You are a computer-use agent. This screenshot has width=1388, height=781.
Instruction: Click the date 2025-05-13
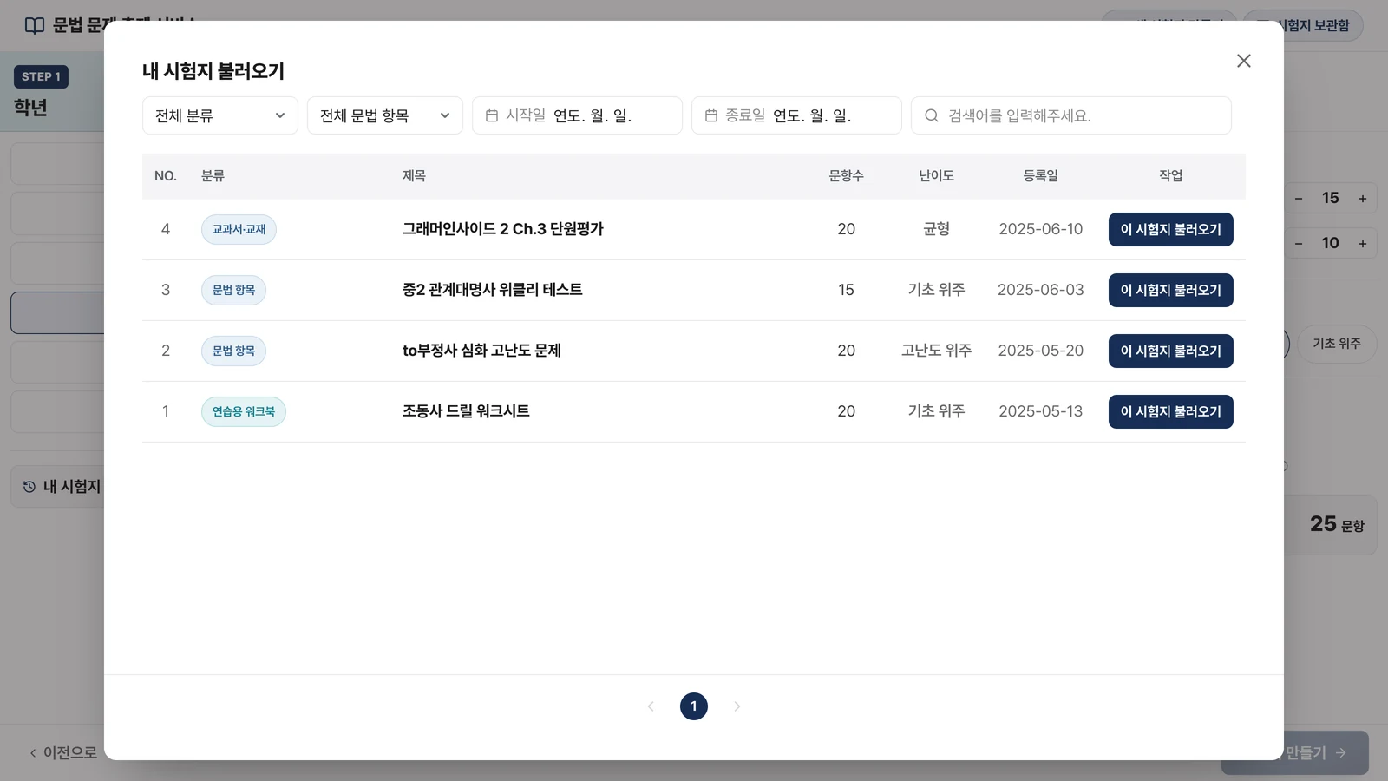(x=1041, y=411)
